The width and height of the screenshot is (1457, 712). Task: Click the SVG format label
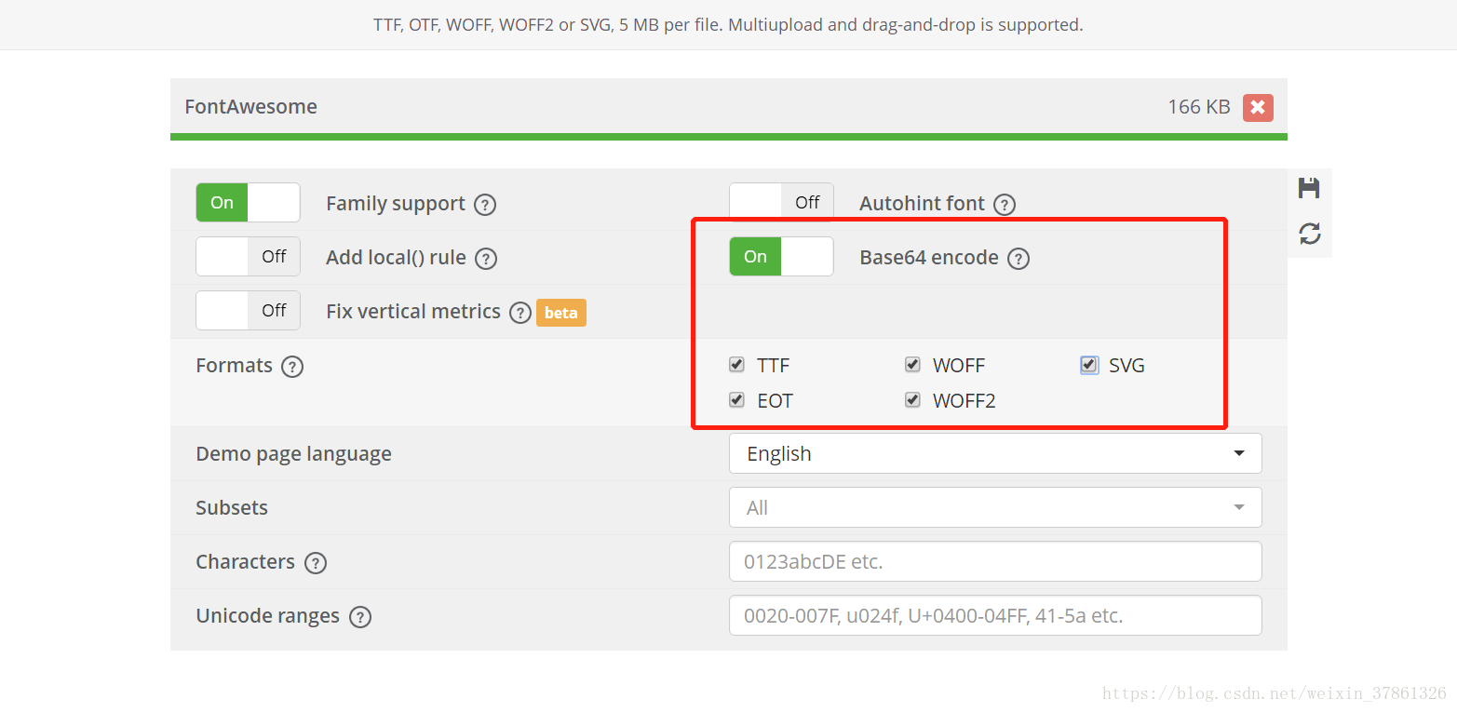tap(1126, 366)
